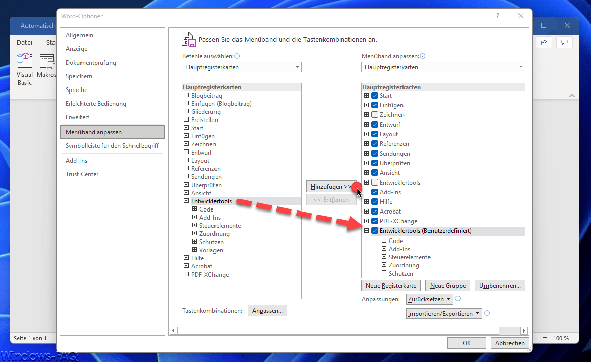This screenshot has width=591, height=362.
Task: Uncheck the Layout tab checkbox
Action: 374,134
